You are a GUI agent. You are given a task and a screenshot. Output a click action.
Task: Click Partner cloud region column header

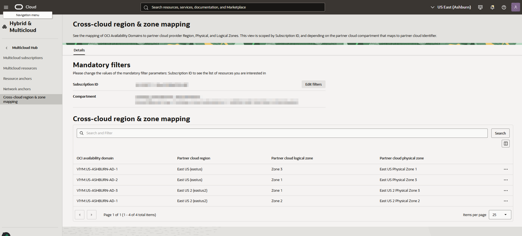coord(194,158)
